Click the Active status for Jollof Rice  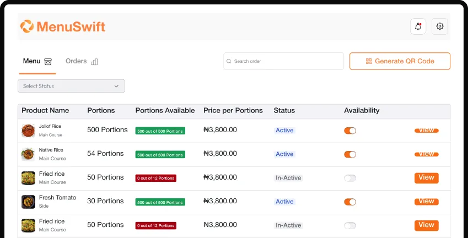click(x=284, y=131)
